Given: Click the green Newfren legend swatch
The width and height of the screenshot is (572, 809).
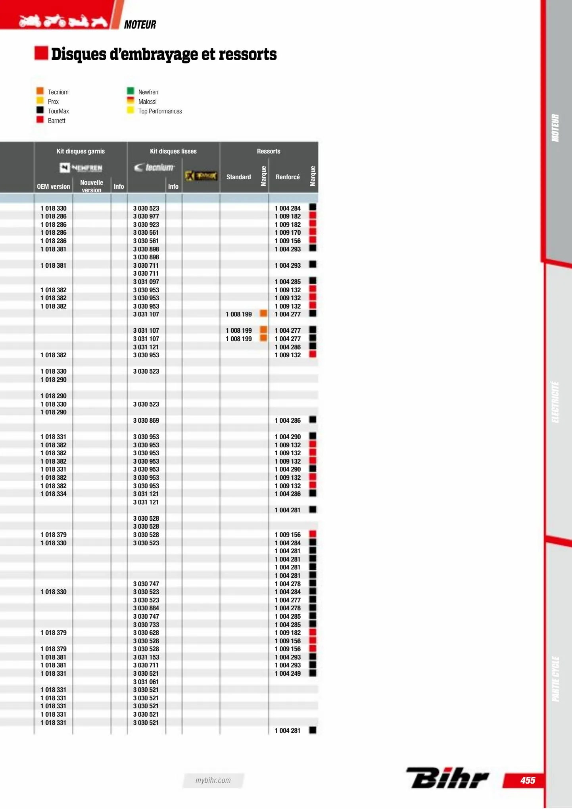Looking at the screenshot, I should coord(131,91).
